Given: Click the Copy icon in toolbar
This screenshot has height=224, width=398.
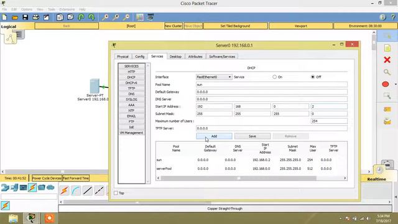Looking at the screenshot, I should 60,17.
